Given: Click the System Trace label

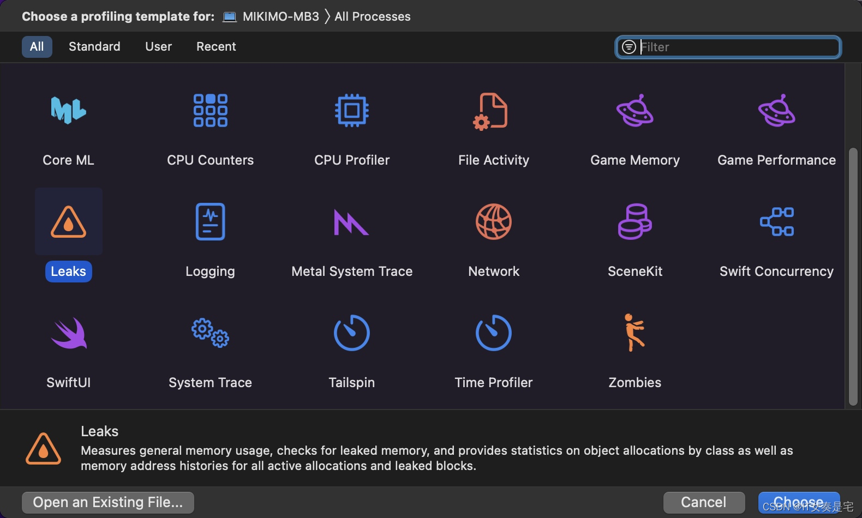Looking at the screenshot, I should (x=210, y=383).
